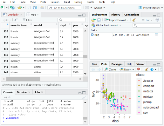Switch to the History tab
Image resolution: width=164 pixels, height=126 pixels.
116,15
